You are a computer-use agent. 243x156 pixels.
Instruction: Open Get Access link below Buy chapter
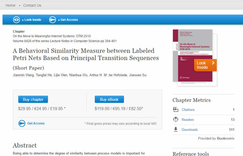[36, 123]
